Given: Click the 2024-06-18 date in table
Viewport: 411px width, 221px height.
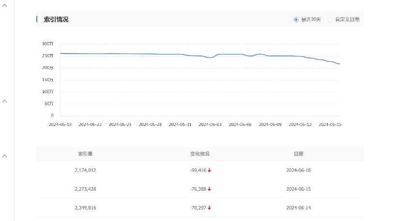Looking at the screenshot, I should [298, 170].
